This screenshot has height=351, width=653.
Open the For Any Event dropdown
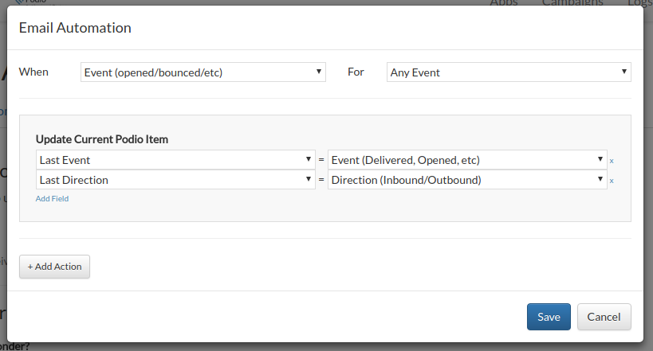509,72
